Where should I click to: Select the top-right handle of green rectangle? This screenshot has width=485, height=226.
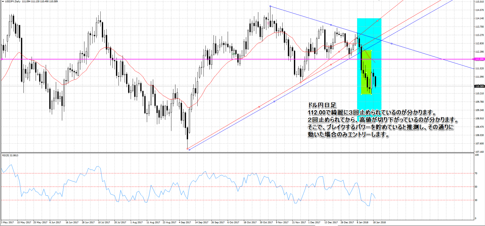click(371, 51)
